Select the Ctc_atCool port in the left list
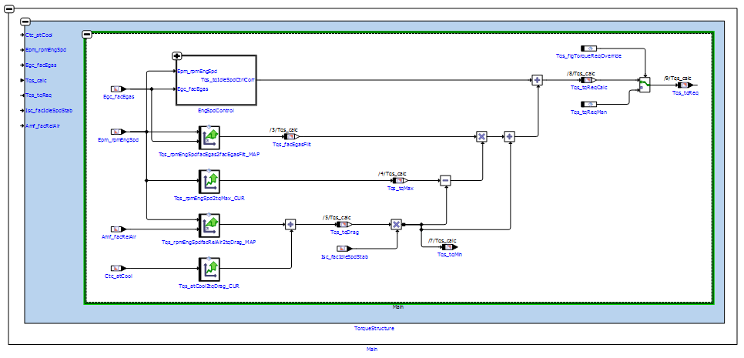Viewport: 744px width, 358px height. [x=39, y=35]
